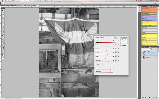Click the Cyans value field

tap(116, 53)
